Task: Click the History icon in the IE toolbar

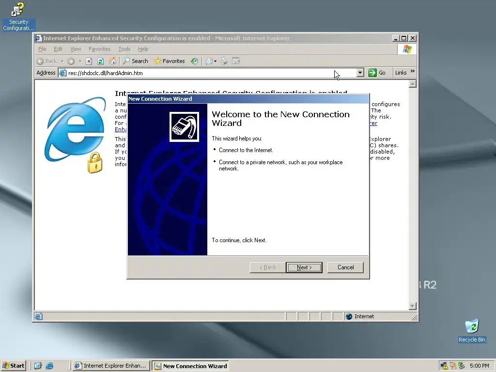Action: [x=194, y=61]
